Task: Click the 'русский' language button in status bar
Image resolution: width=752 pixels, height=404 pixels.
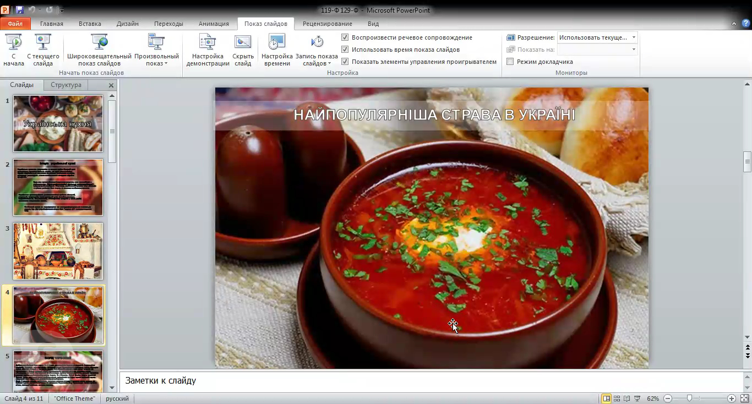Action: click(117, 398)
